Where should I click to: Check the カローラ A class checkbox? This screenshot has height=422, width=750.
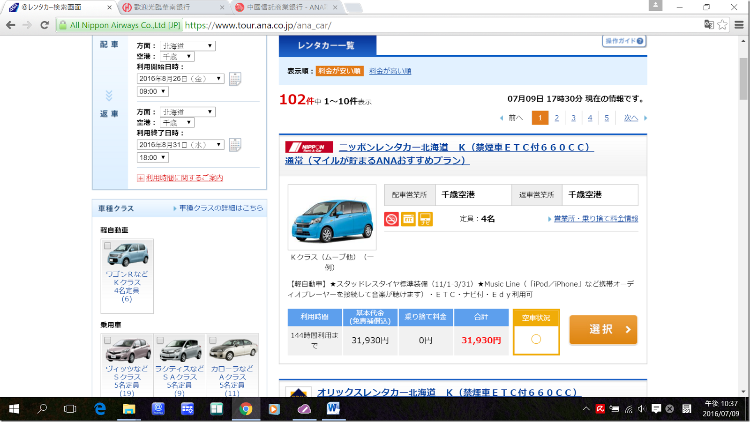[x=213, y=341]
